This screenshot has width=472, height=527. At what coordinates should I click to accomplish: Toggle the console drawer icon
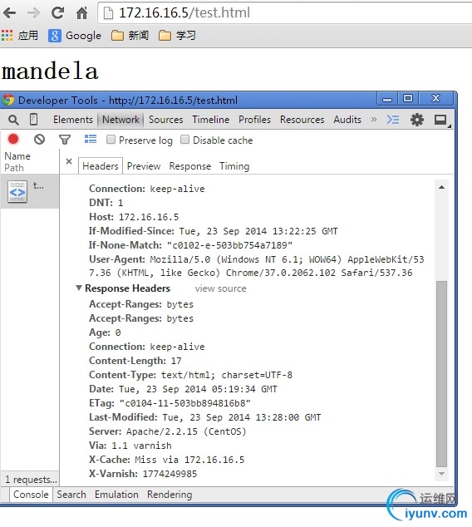pyautogui.click(x=393, y=120)
